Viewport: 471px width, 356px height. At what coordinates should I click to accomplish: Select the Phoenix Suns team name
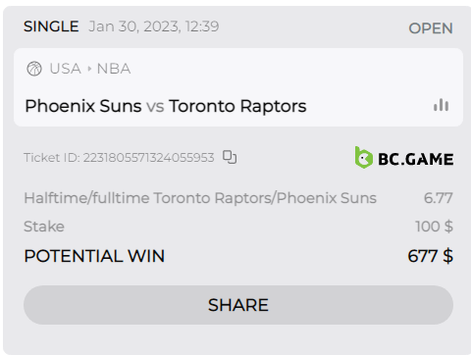(83, 106)
